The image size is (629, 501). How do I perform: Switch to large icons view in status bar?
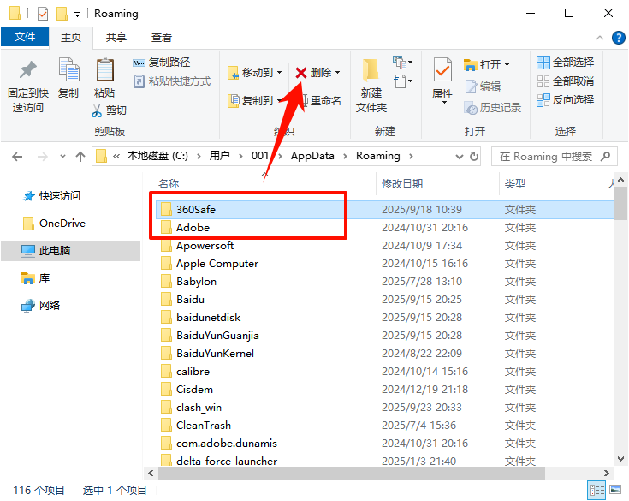[x=616, y=490]
